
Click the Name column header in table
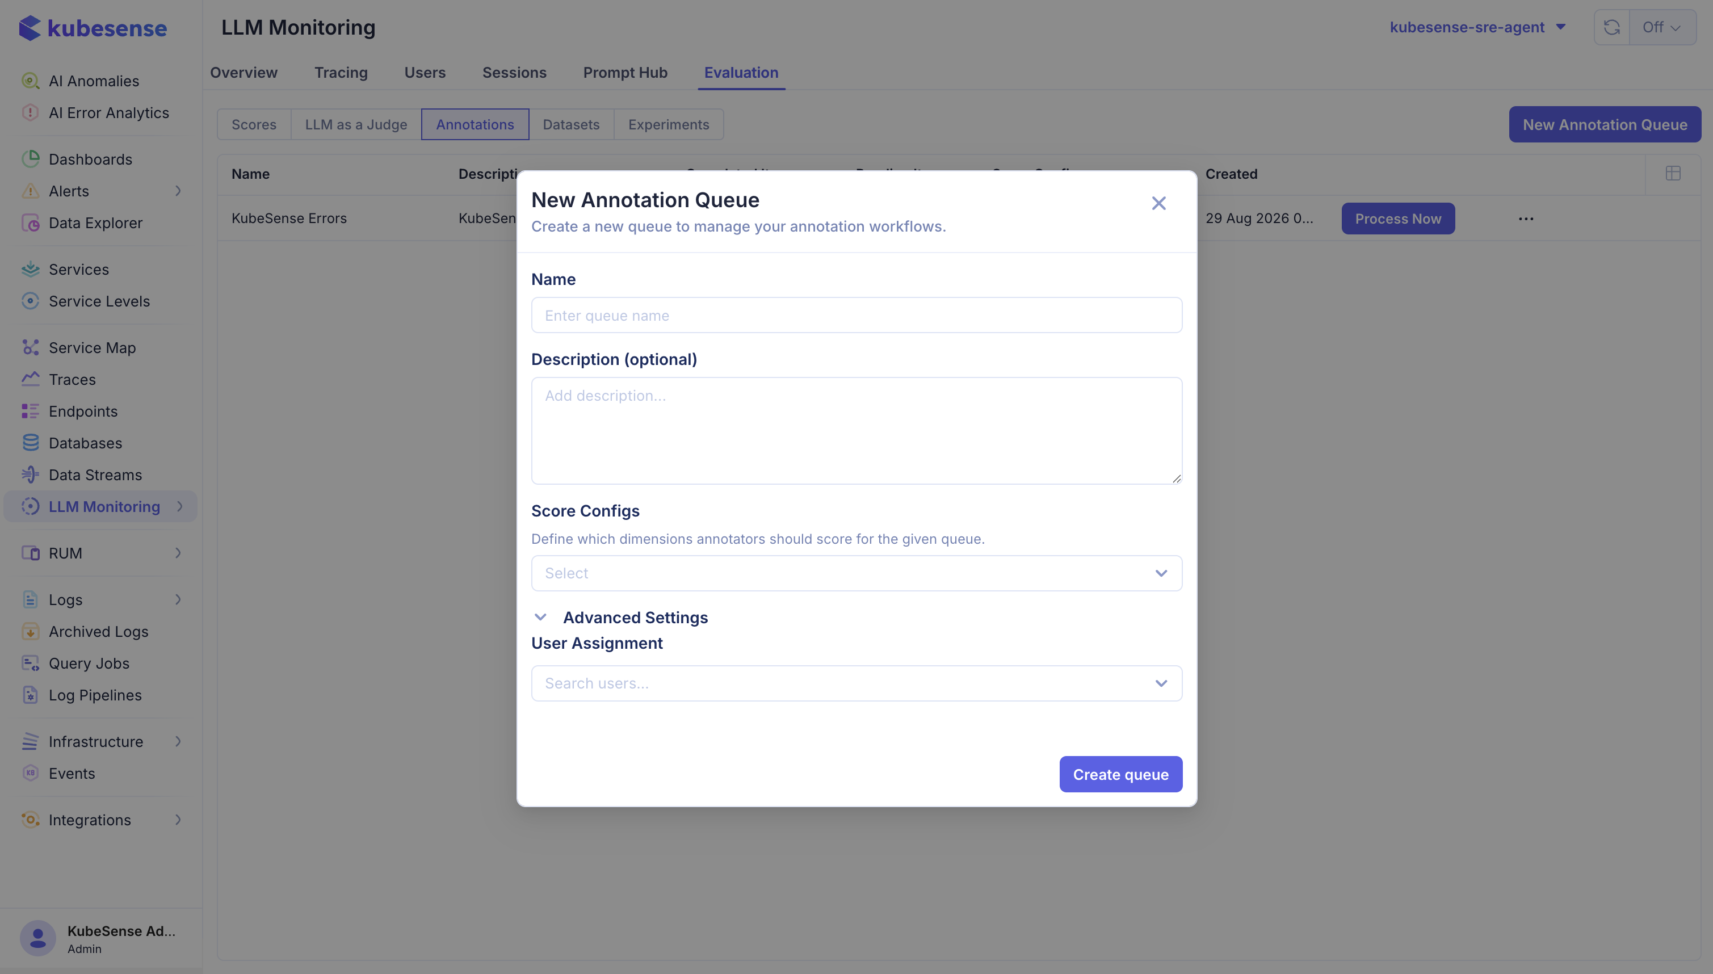tap(250, 174)
